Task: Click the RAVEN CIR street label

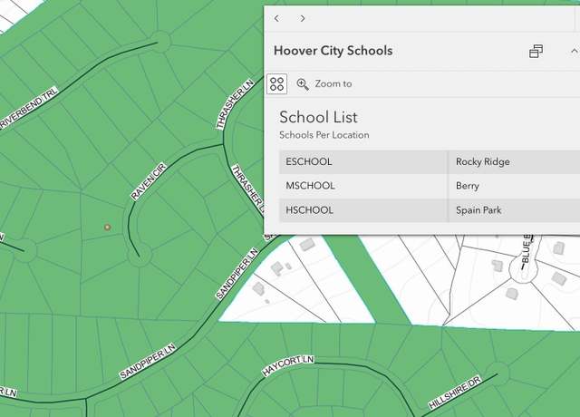Action: 149,181
